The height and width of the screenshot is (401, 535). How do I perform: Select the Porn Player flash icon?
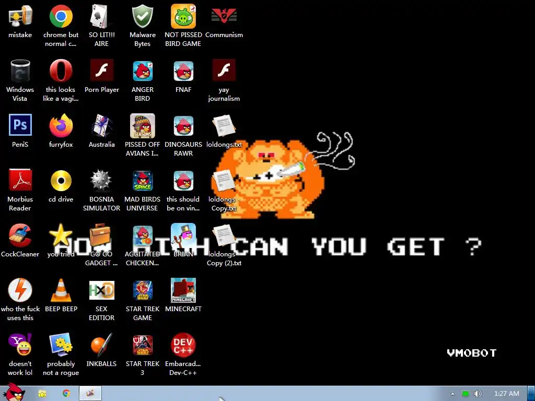pyautogui.click(x=101, y=70)
